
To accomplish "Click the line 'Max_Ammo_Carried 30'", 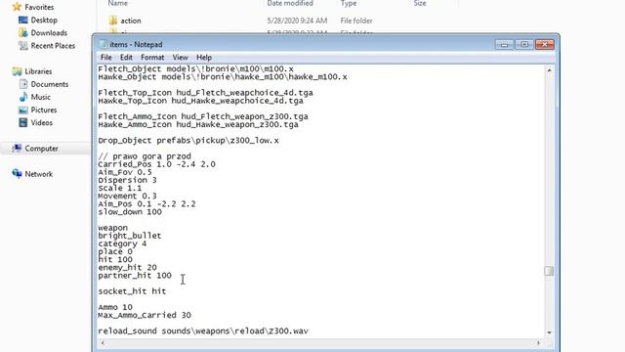I will click(x=145, y=315).
